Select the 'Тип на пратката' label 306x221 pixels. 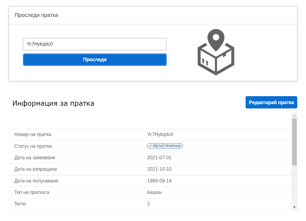click(32, 192)
